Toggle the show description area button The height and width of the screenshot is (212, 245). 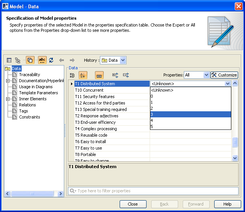99,75
